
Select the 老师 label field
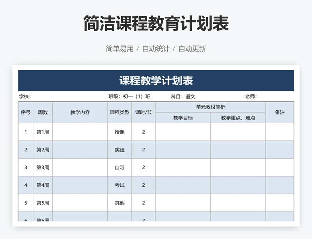[251, 97]
